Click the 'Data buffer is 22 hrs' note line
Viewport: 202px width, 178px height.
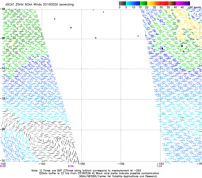[99, 173]
